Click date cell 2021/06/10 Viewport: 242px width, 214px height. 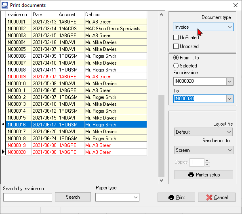(x=44, y=104)
